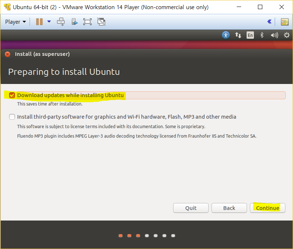Open the volume sound indicator
The image size is (293, 249).
[x=274, y=35]
